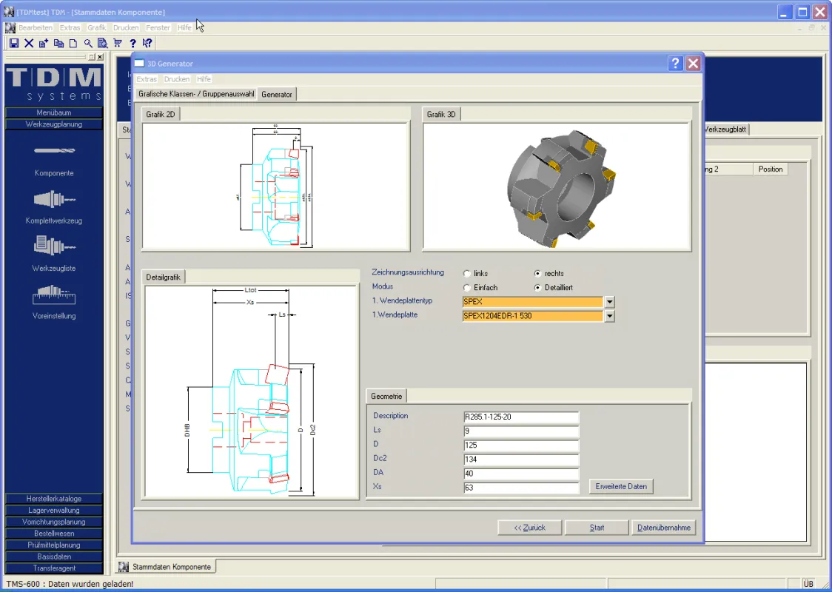
Task: Click the context help arrow-question icon
Action: point(147,44)
